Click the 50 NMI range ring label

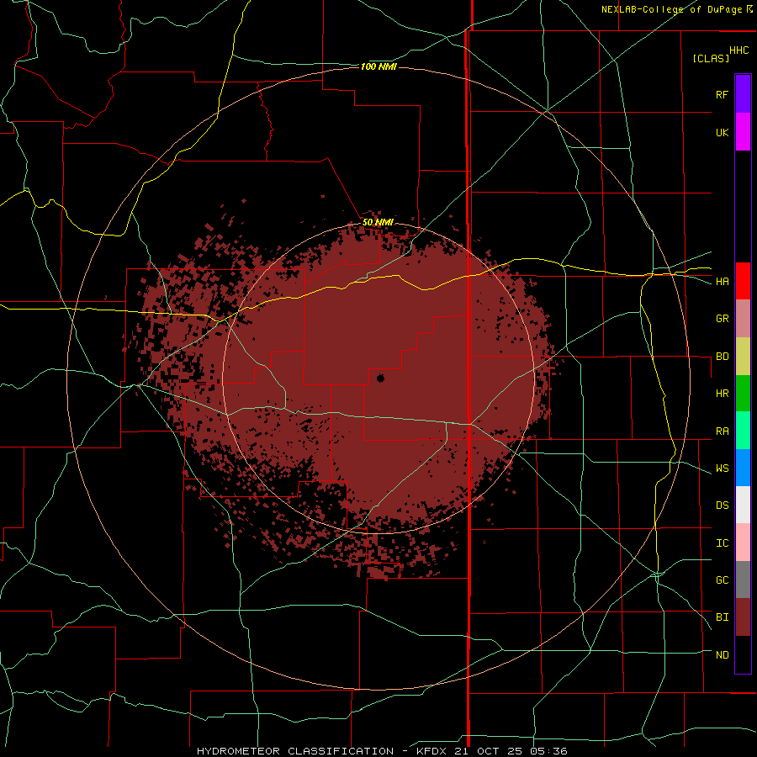click(378, 223)
